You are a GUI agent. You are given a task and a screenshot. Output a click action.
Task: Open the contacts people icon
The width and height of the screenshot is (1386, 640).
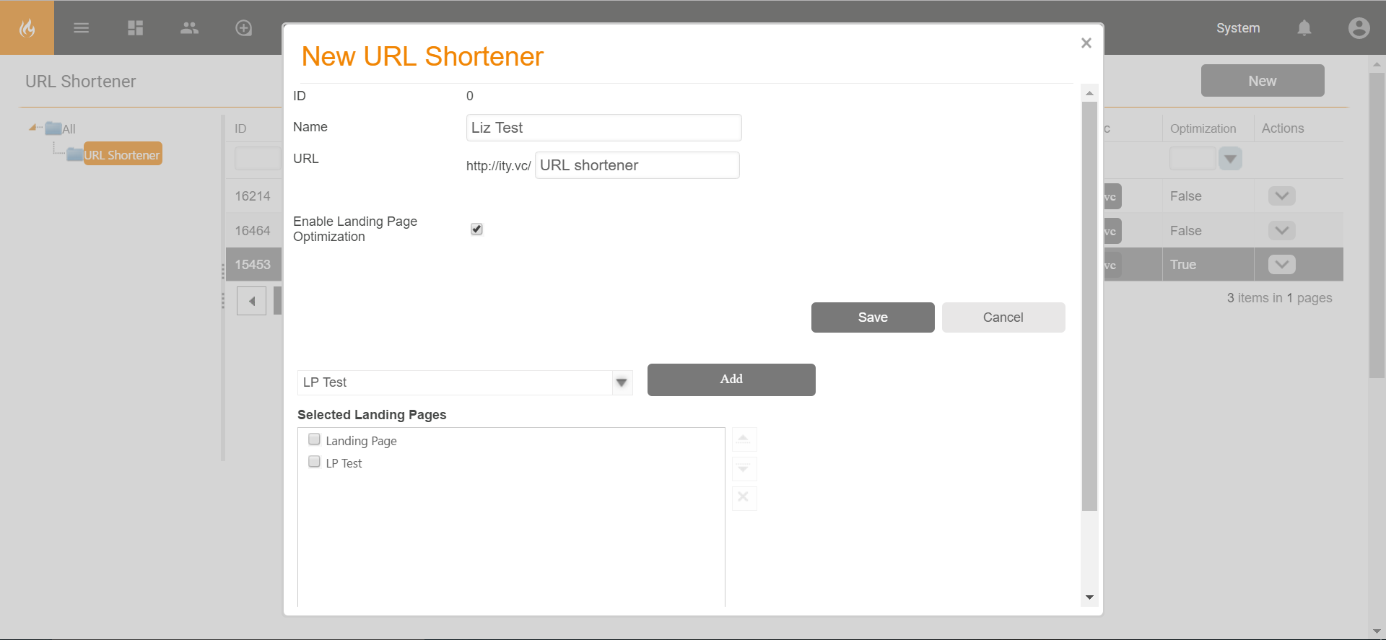click(189, 27)
